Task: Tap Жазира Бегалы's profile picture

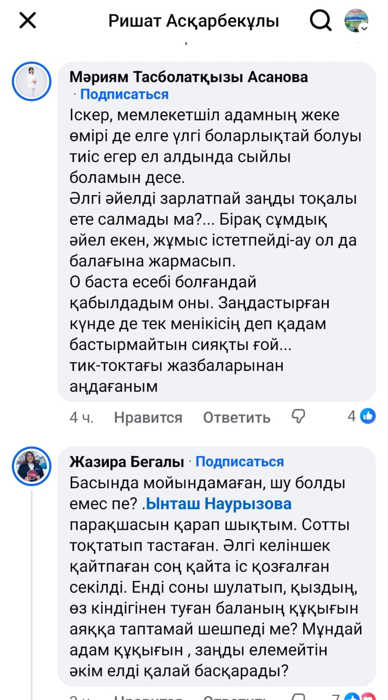Action: coord(31,466)
